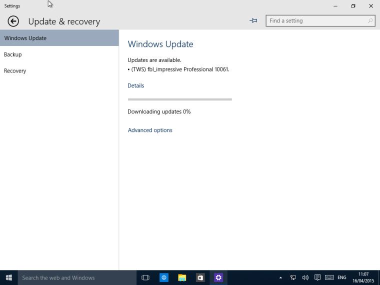Click the volume speaker tray icon
The image size is (380, 285).
(305, 277)
